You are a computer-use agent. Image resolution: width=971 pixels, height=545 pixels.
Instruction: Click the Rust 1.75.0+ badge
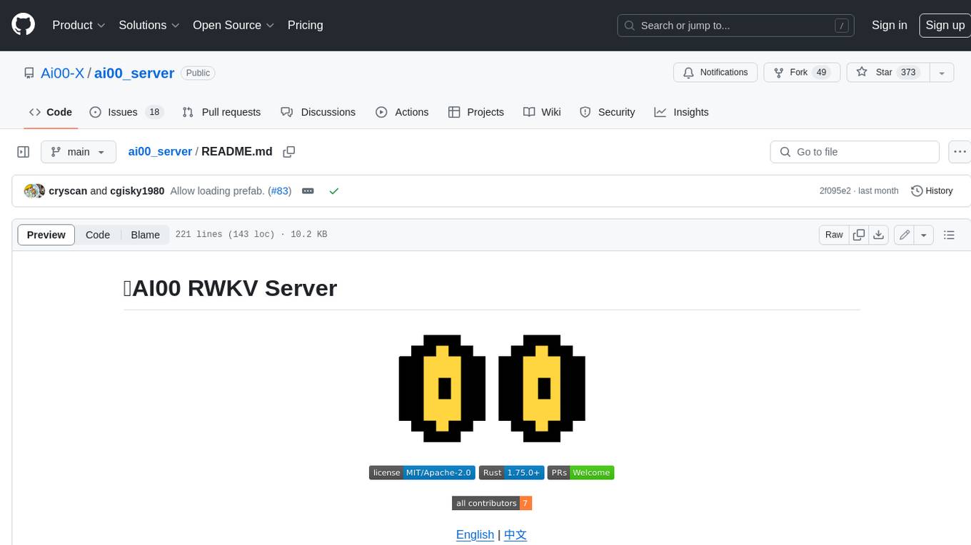(512, 472)
